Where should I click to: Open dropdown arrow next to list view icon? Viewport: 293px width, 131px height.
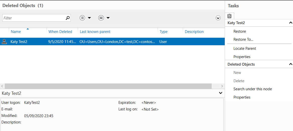(89, 18)
